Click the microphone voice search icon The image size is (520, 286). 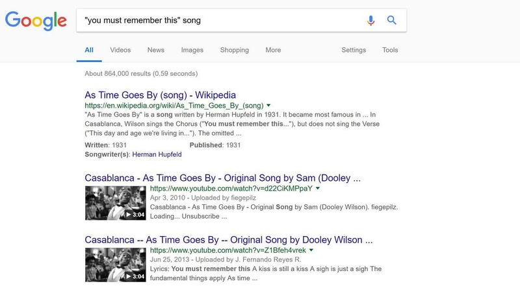[x=370, y=20]
